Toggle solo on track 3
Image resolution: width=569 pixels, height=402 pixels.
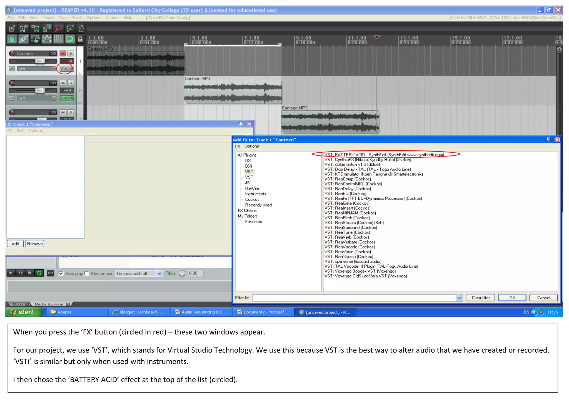tap(71, 112)
